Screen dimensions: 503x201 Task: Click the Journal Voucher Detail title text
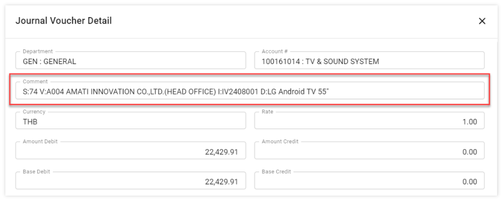tap(64, 21)
